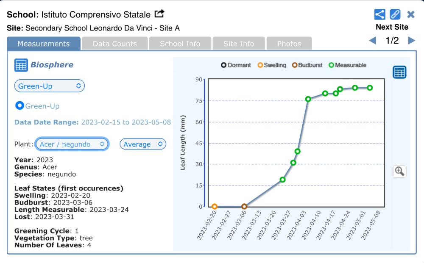Open the Green-Up protocol dropdown

click(x=50, y=86)
